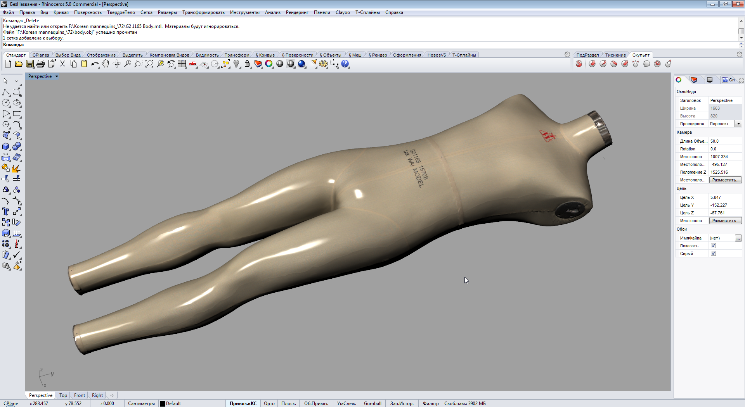Image resolution: width=745 pixels, height=407 pixels.
Task: Click the Print icon in toolbar
Action: click(40, 64)
